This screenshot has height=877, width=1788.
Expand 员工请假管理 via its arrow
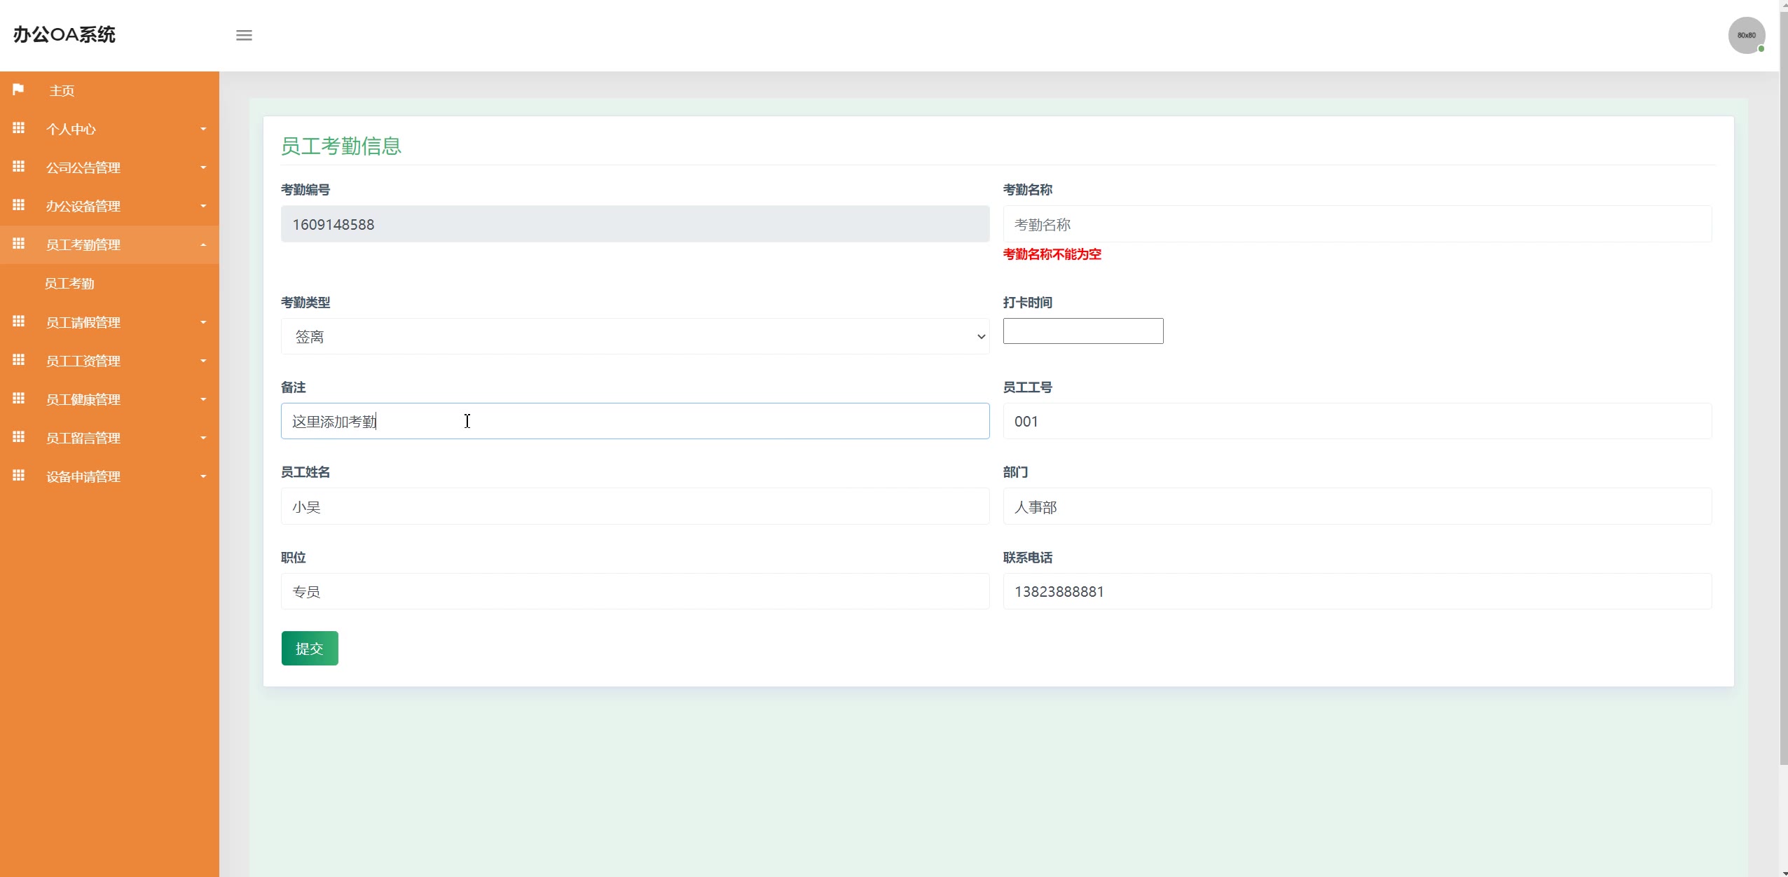coord(203,322)
